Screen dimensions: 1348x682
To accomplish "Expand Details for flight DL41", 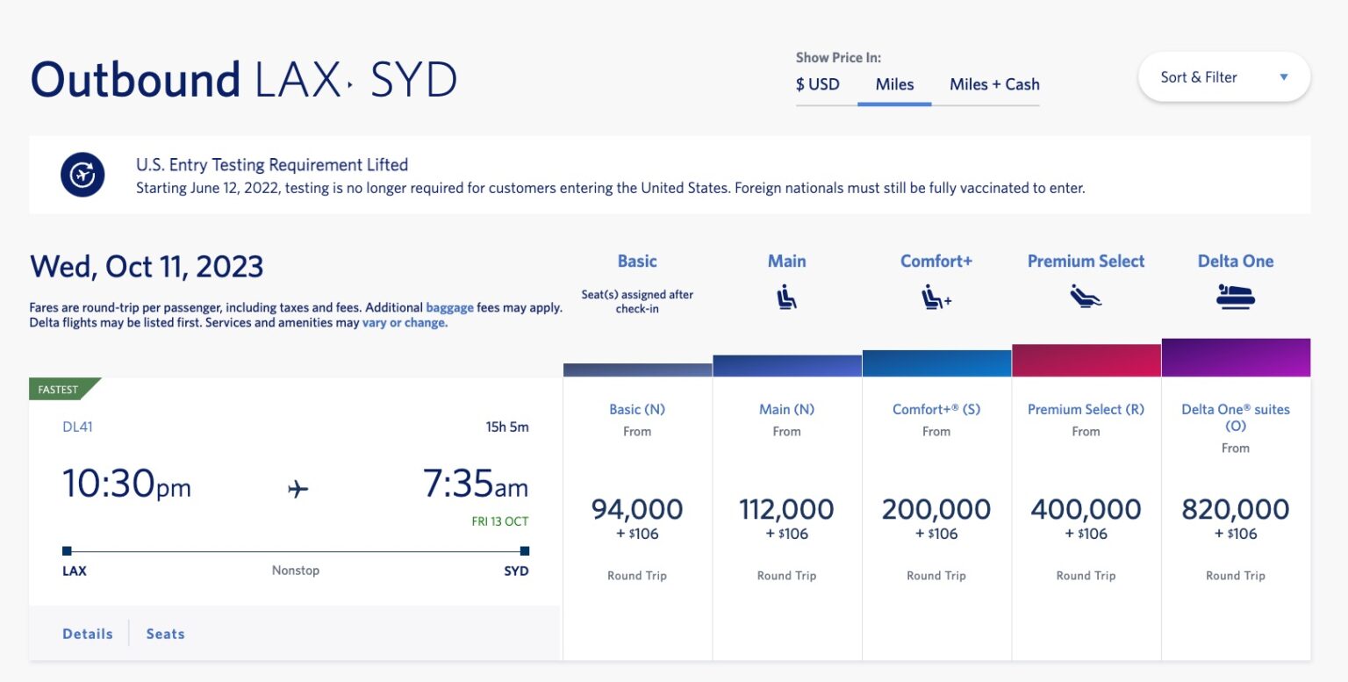I will coord(88,633).
